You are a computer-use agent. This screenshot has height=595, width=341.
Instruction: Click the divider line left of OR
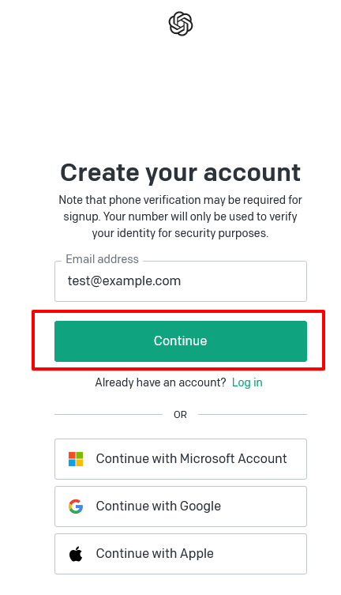point(108,414)
